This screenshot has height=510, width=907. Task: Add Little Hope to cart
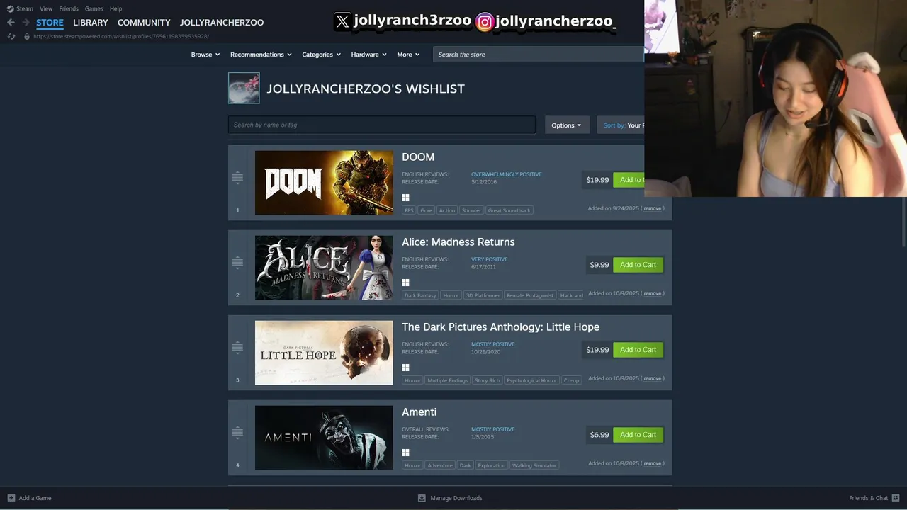(638, 350)
